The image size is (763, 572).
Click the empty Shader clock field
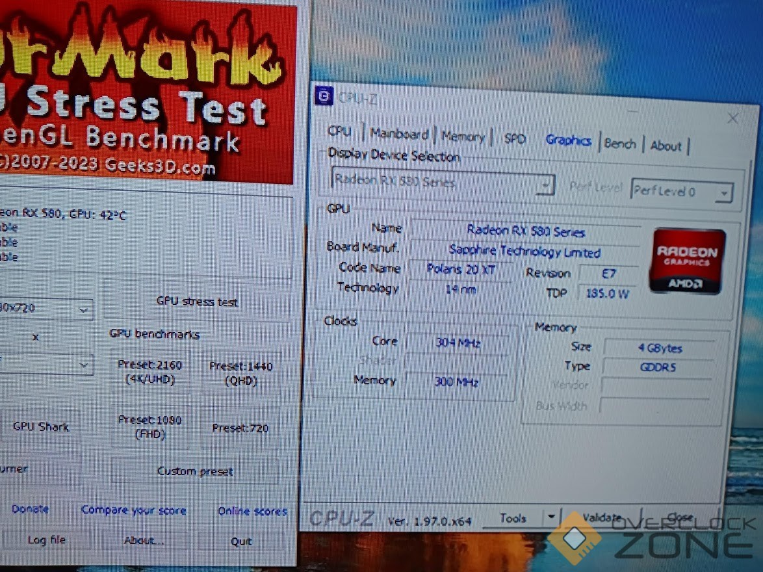(456, 361)
